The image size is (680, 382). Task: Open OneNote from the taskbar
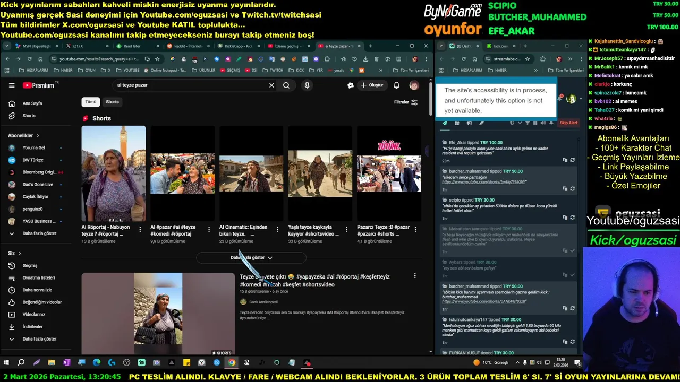(x=66, y=363)
